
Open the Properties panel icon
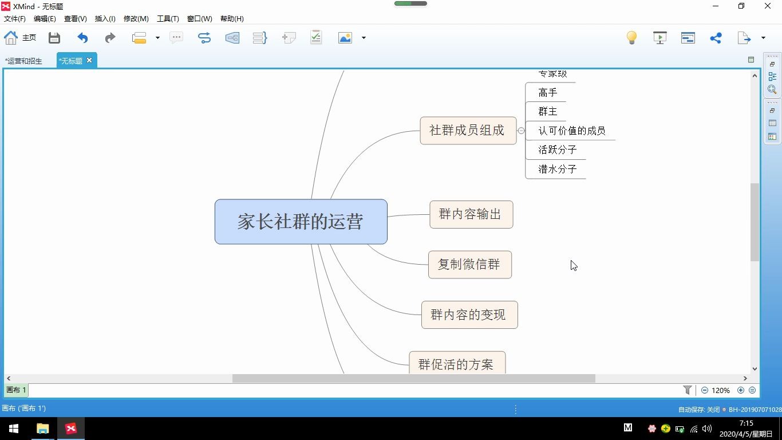772,123
